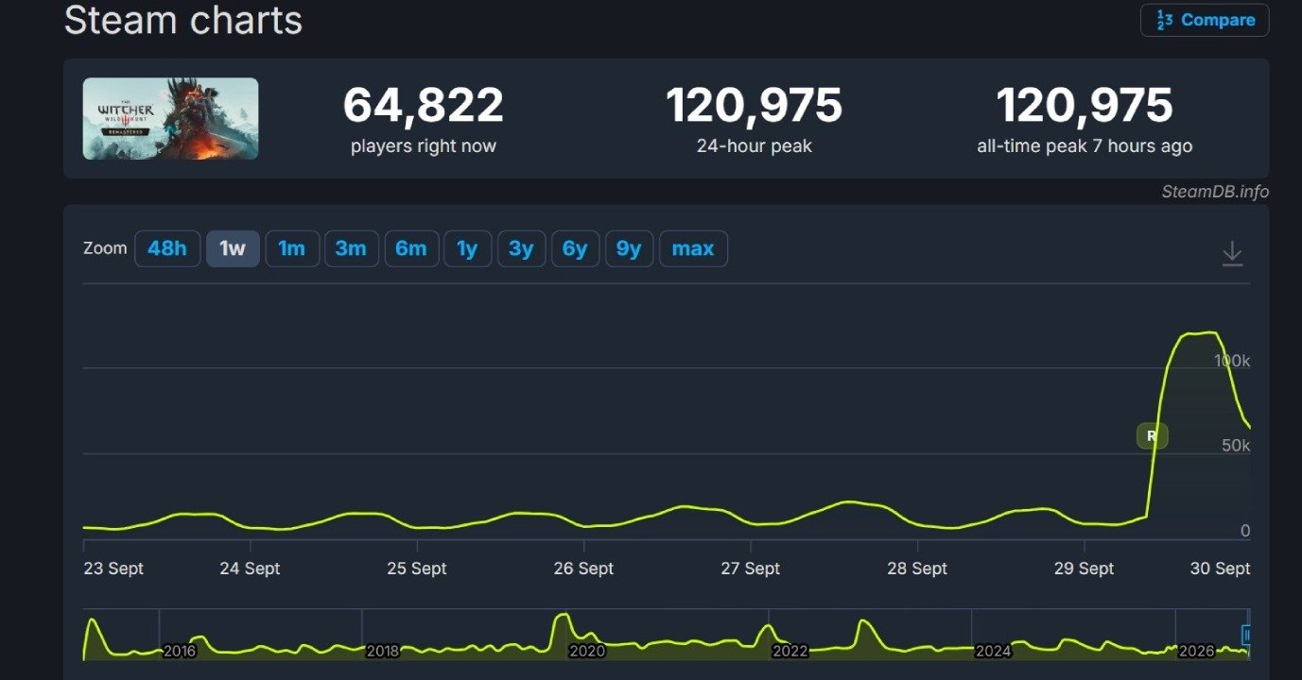Choose the 6y zoom range
This screenshot has width=1302, height=680.
coord(575,249)
